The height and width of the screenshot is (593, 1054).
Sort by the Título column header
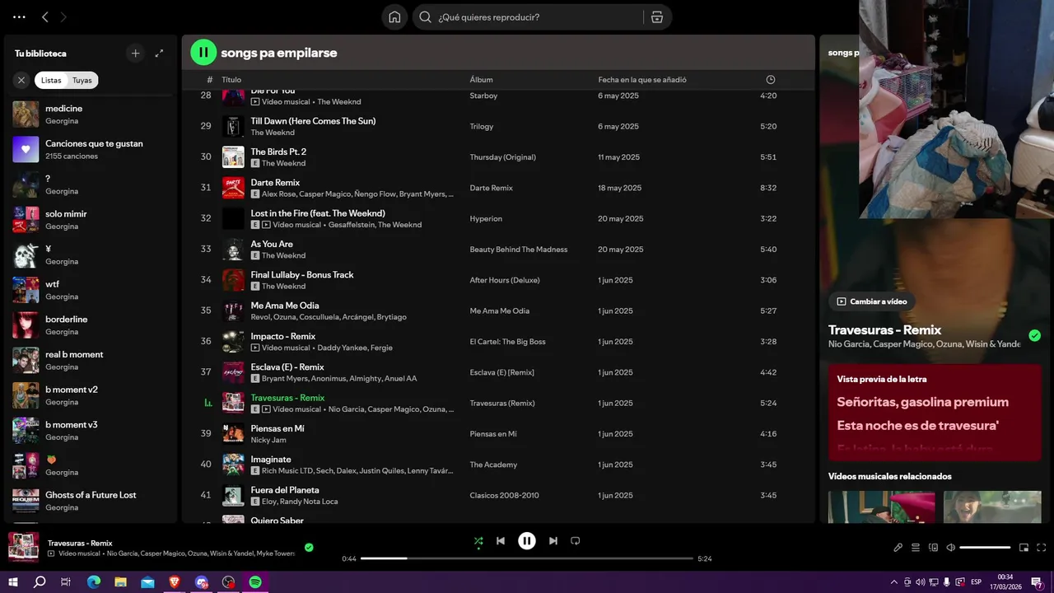tap(231, 80)
